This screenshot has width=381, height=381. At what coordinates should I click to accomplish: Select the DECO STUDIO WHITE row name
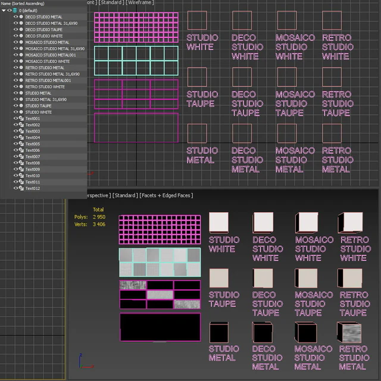pos(44,36)
